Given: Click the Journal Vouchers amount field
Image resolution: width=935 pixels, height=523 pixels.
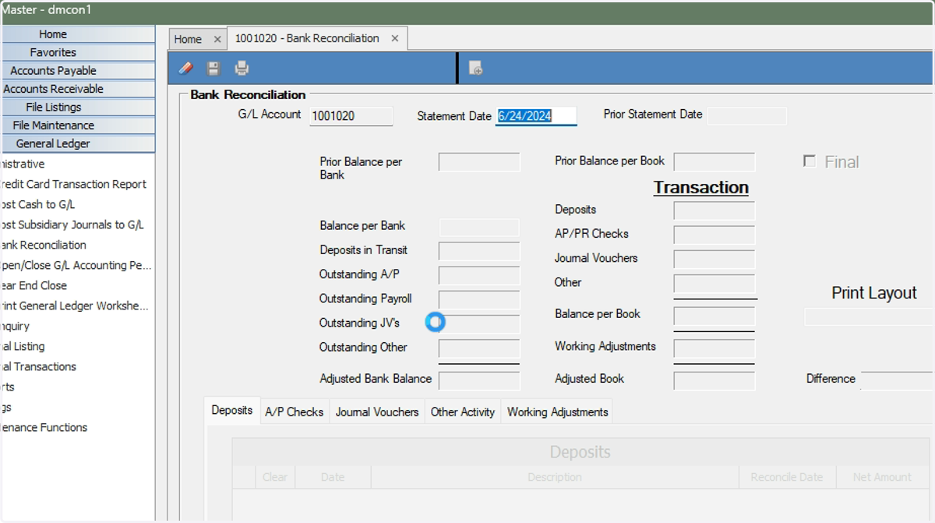Looking at the screenshot, I should click(x=714, y=260).
